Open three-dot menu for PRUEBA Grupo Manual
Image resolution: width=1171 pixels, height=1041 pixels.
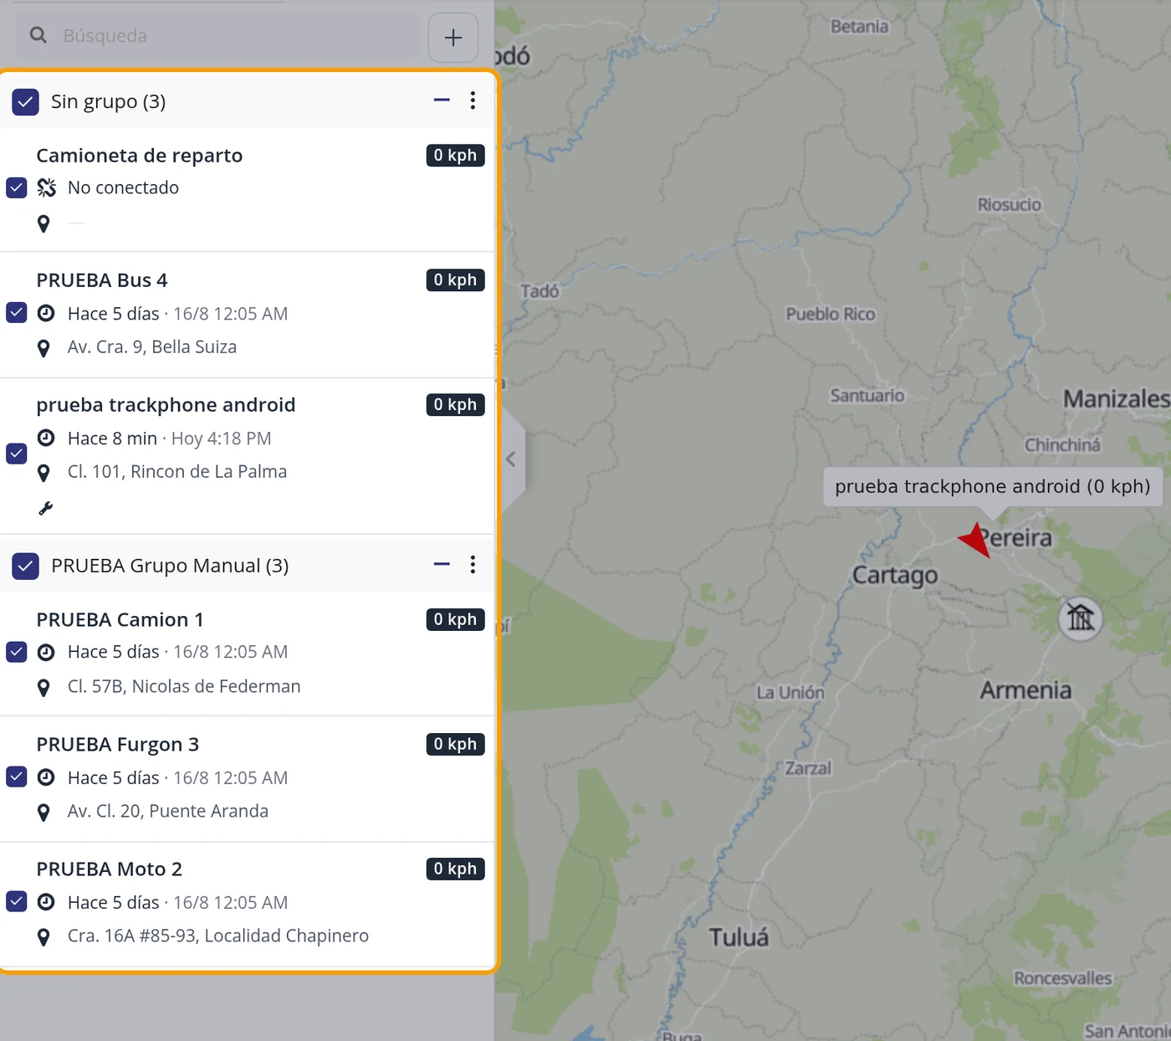[x=473, y=565]
